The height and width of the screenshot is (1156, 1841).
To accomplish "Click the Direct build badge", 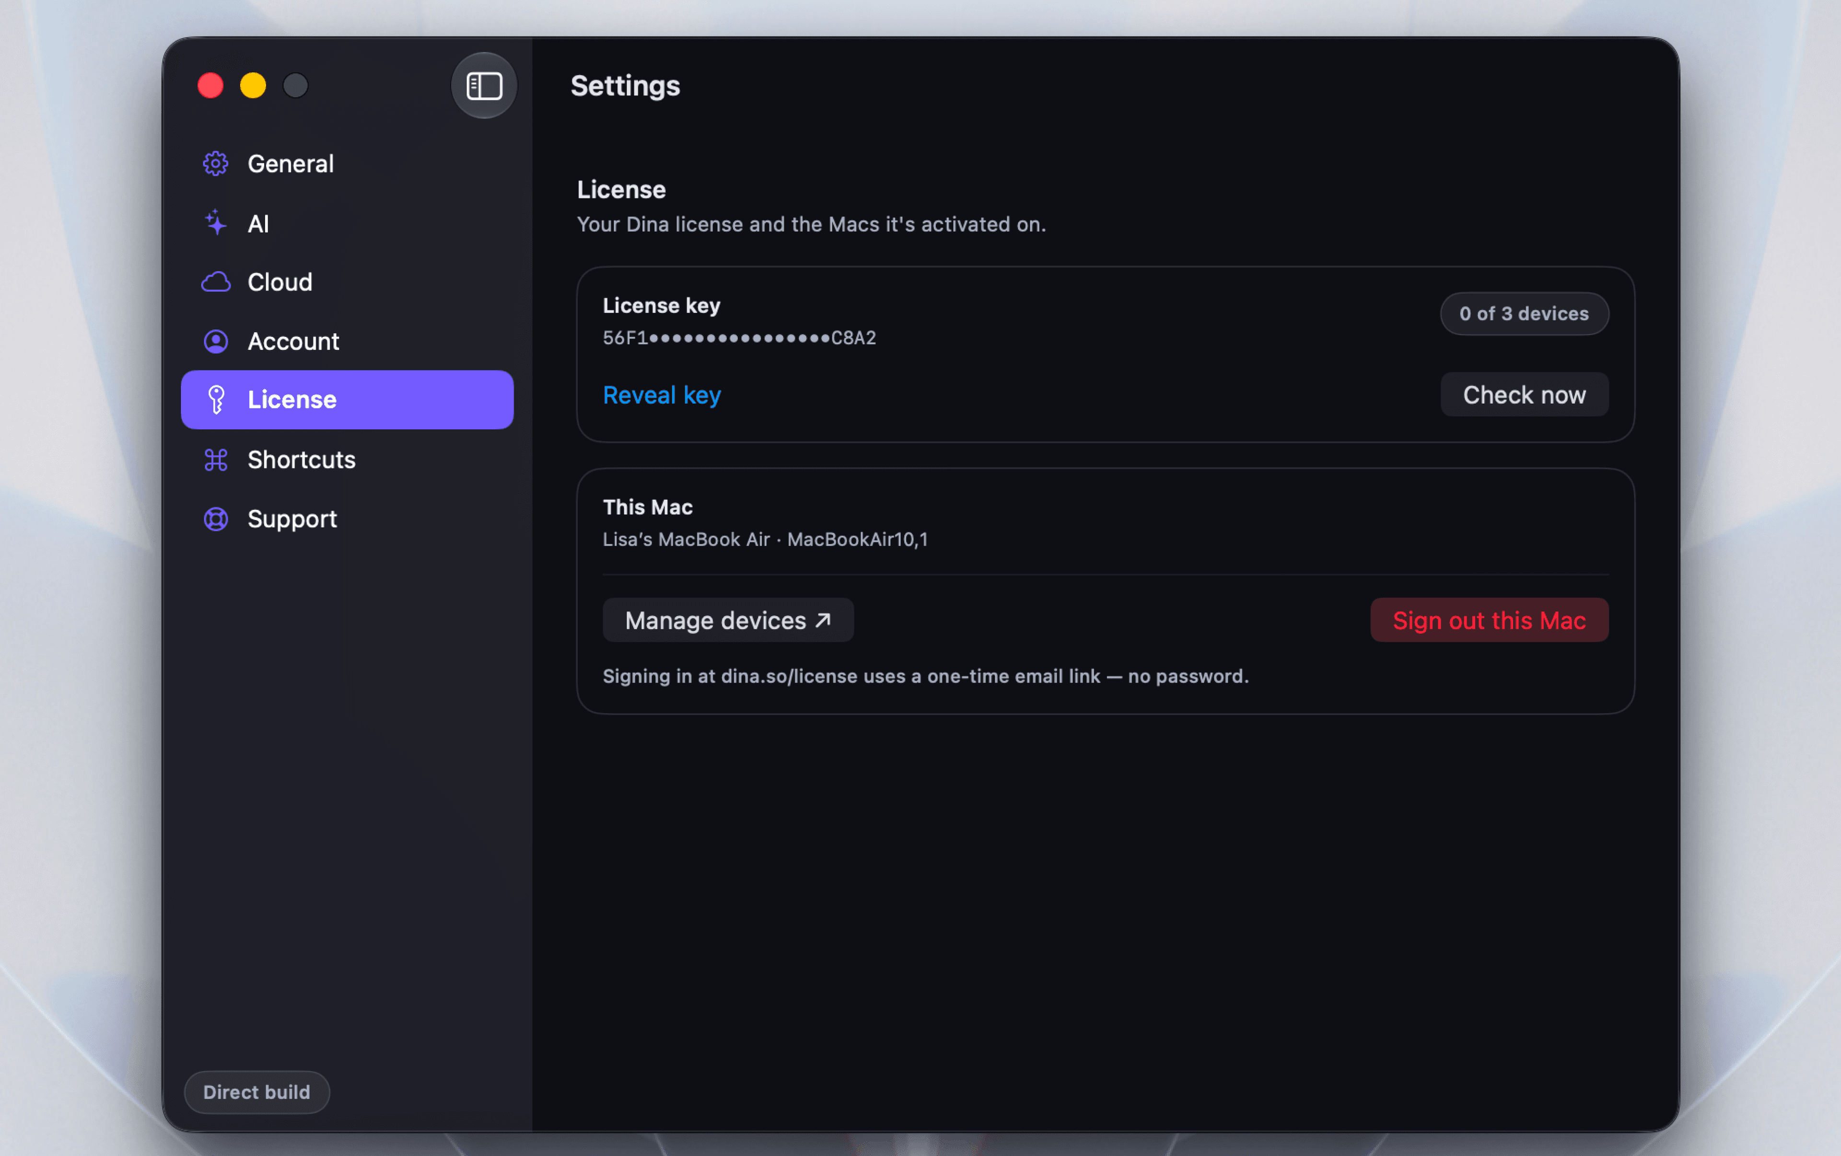I will coord(257,1092).
